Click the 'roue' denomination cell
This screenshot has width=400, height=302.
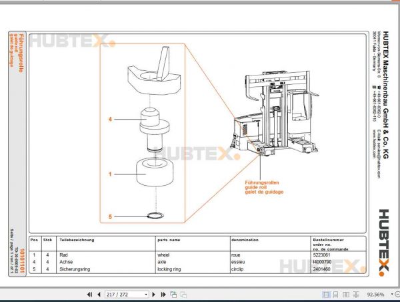click(x=235, y=255)
